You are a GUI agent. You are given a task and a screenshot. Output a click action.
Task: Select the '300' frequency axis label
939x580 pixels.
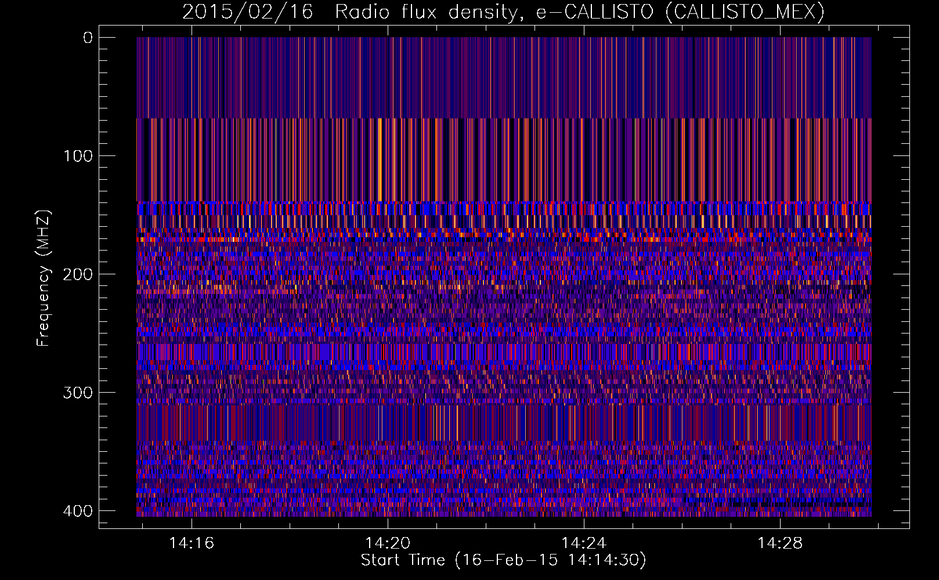click(x=78, y=393)
